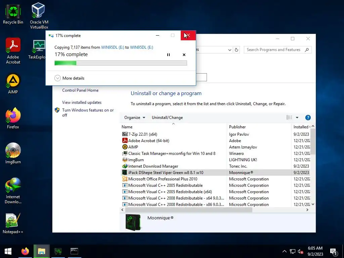Expand More details in copy dialog
Screen dimensions: 344x258
69,78
